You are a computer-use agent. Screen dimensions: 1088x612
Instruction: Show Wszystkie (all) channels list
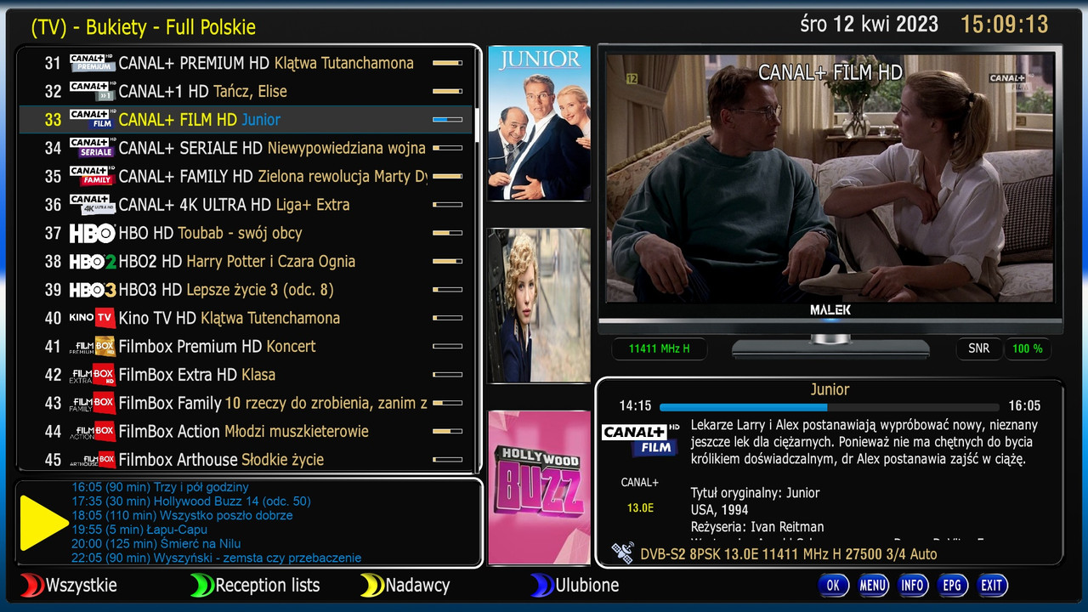tap(82, 585)
